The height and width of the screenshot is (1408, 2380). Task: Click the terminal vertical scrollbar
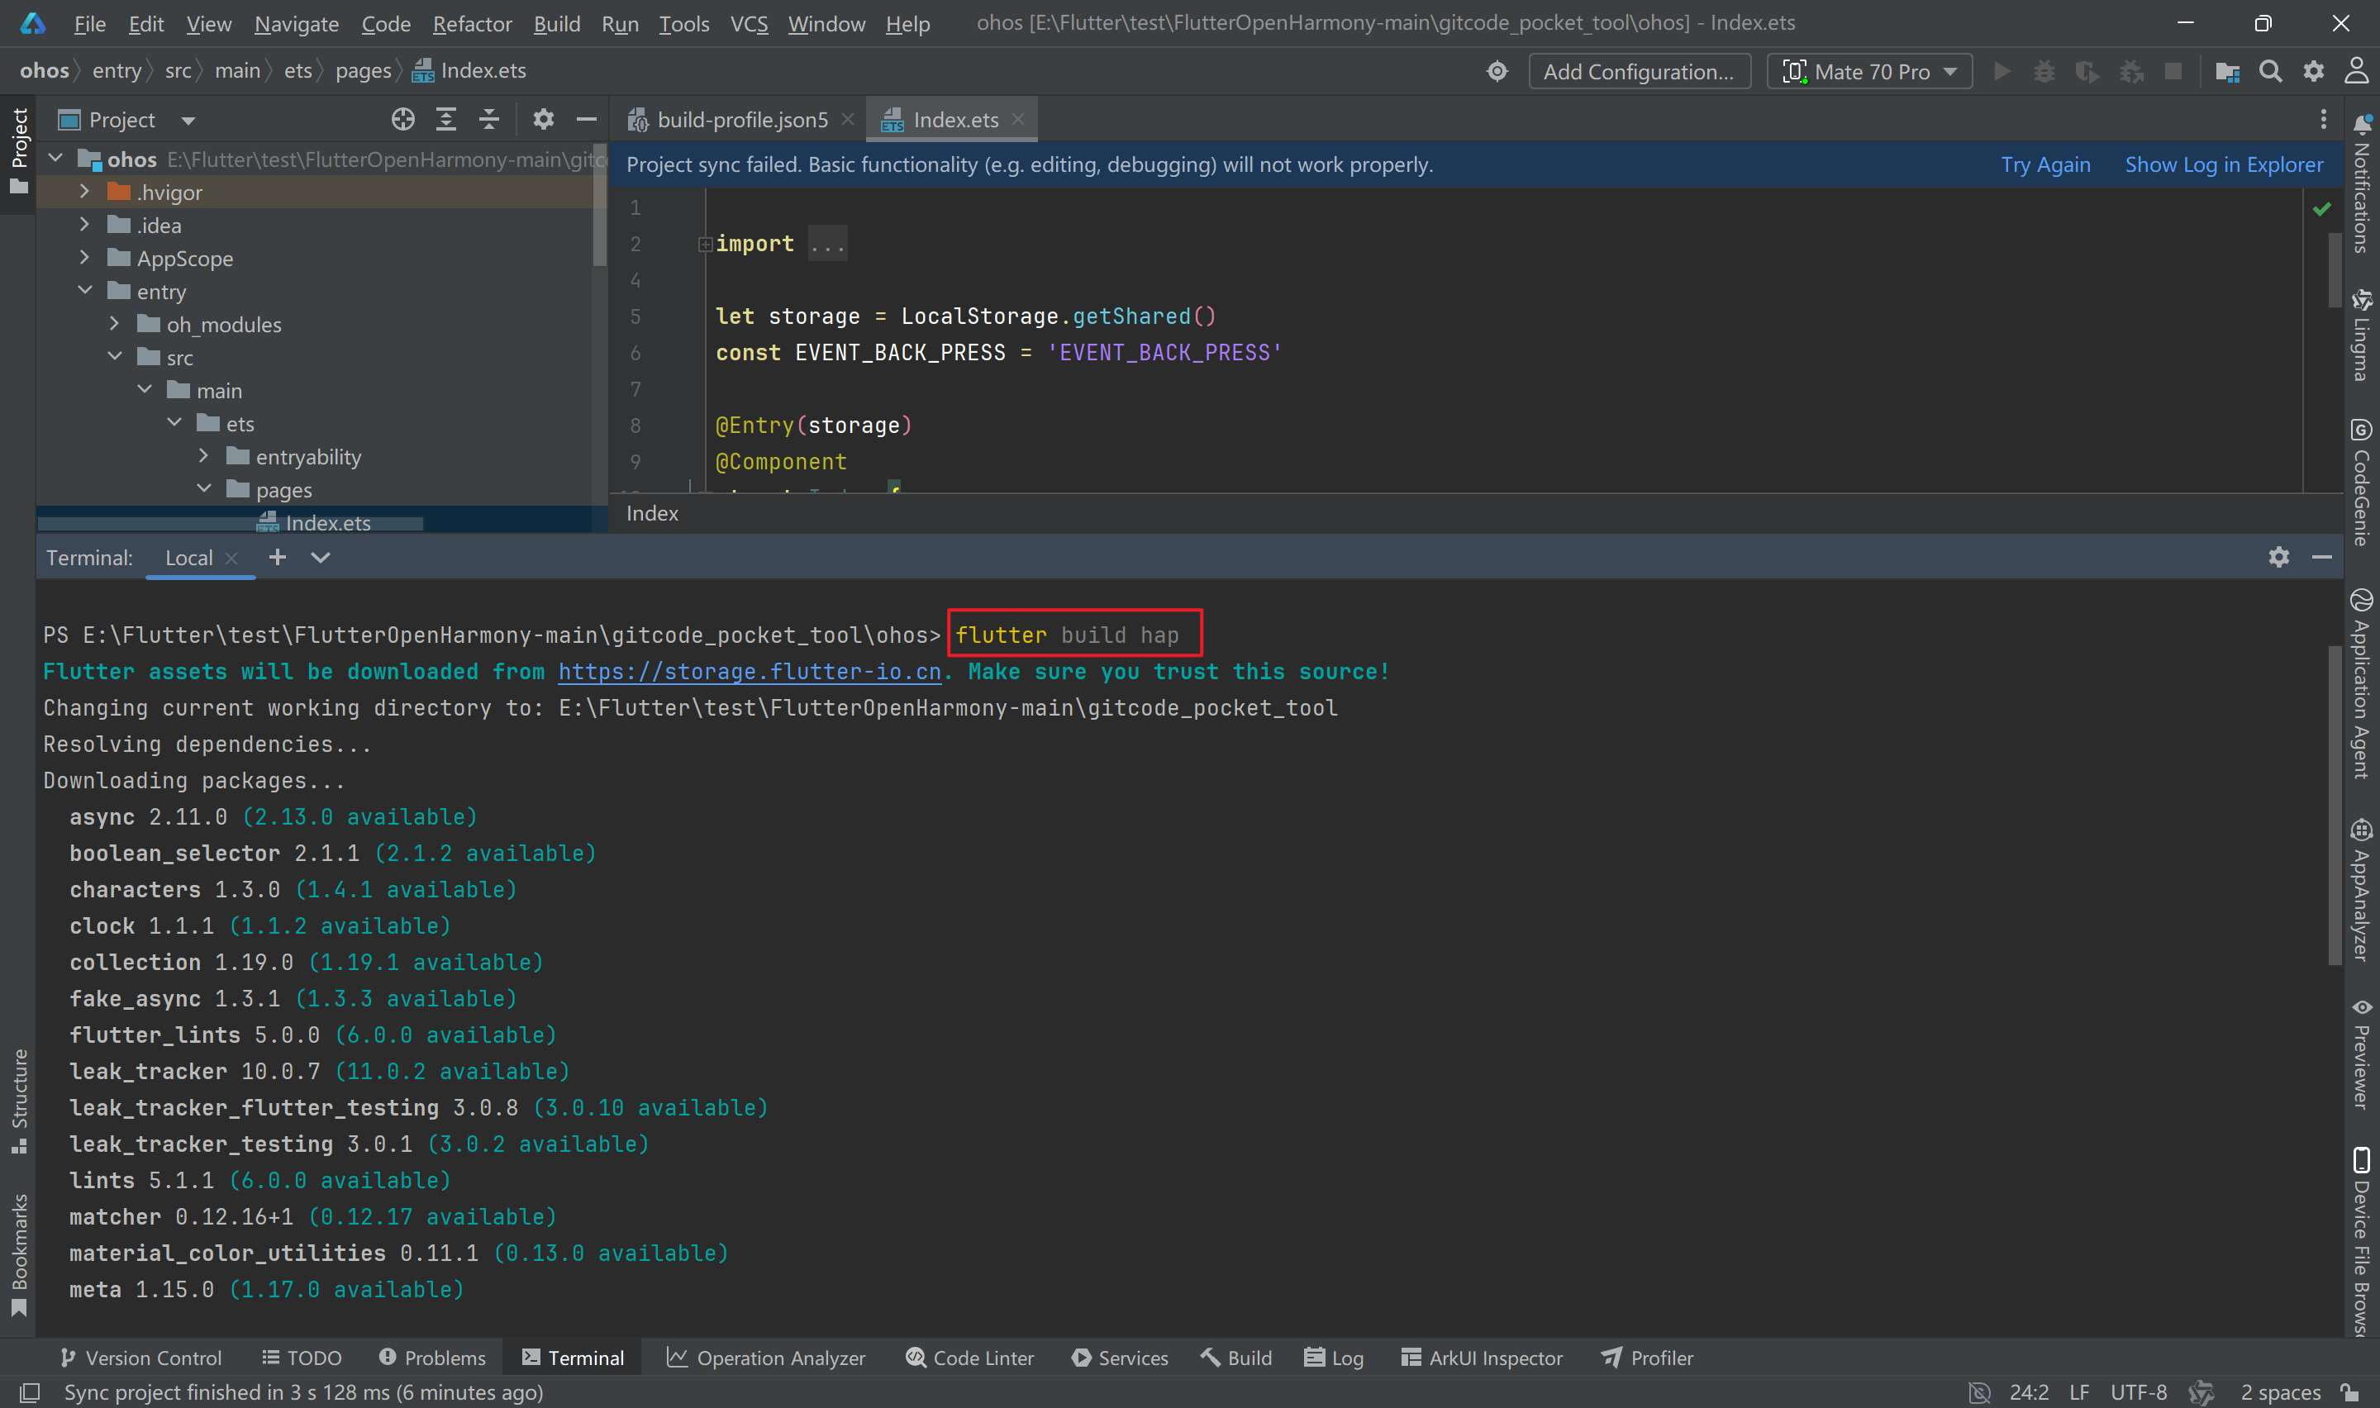[x=2335, y=805]
